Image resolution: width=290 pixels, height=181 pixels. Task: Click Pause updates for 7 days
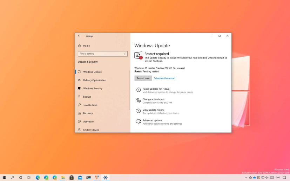pyautogui.click(x=156, y=89)
